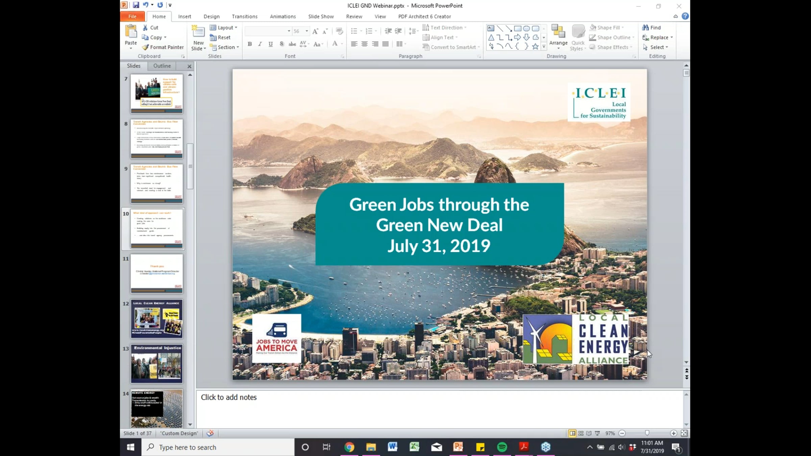This screenshot has height=456, width=811.
Task: Click the Find binoculars icon
Action: point(645,28)
